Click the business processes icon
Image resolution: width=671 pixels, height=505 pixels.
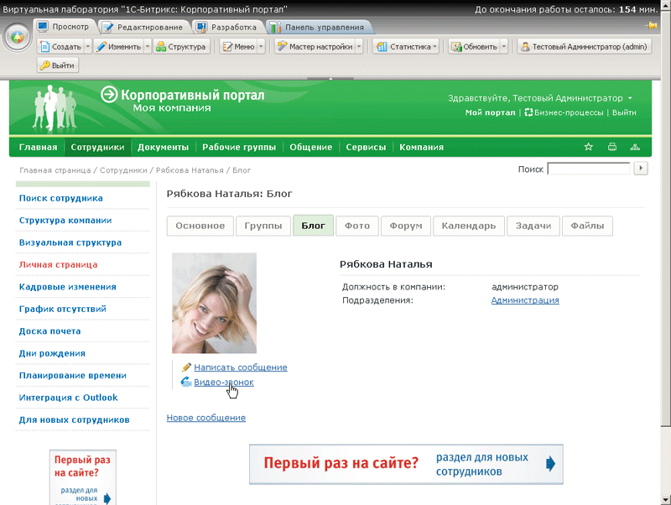point(528,112)
